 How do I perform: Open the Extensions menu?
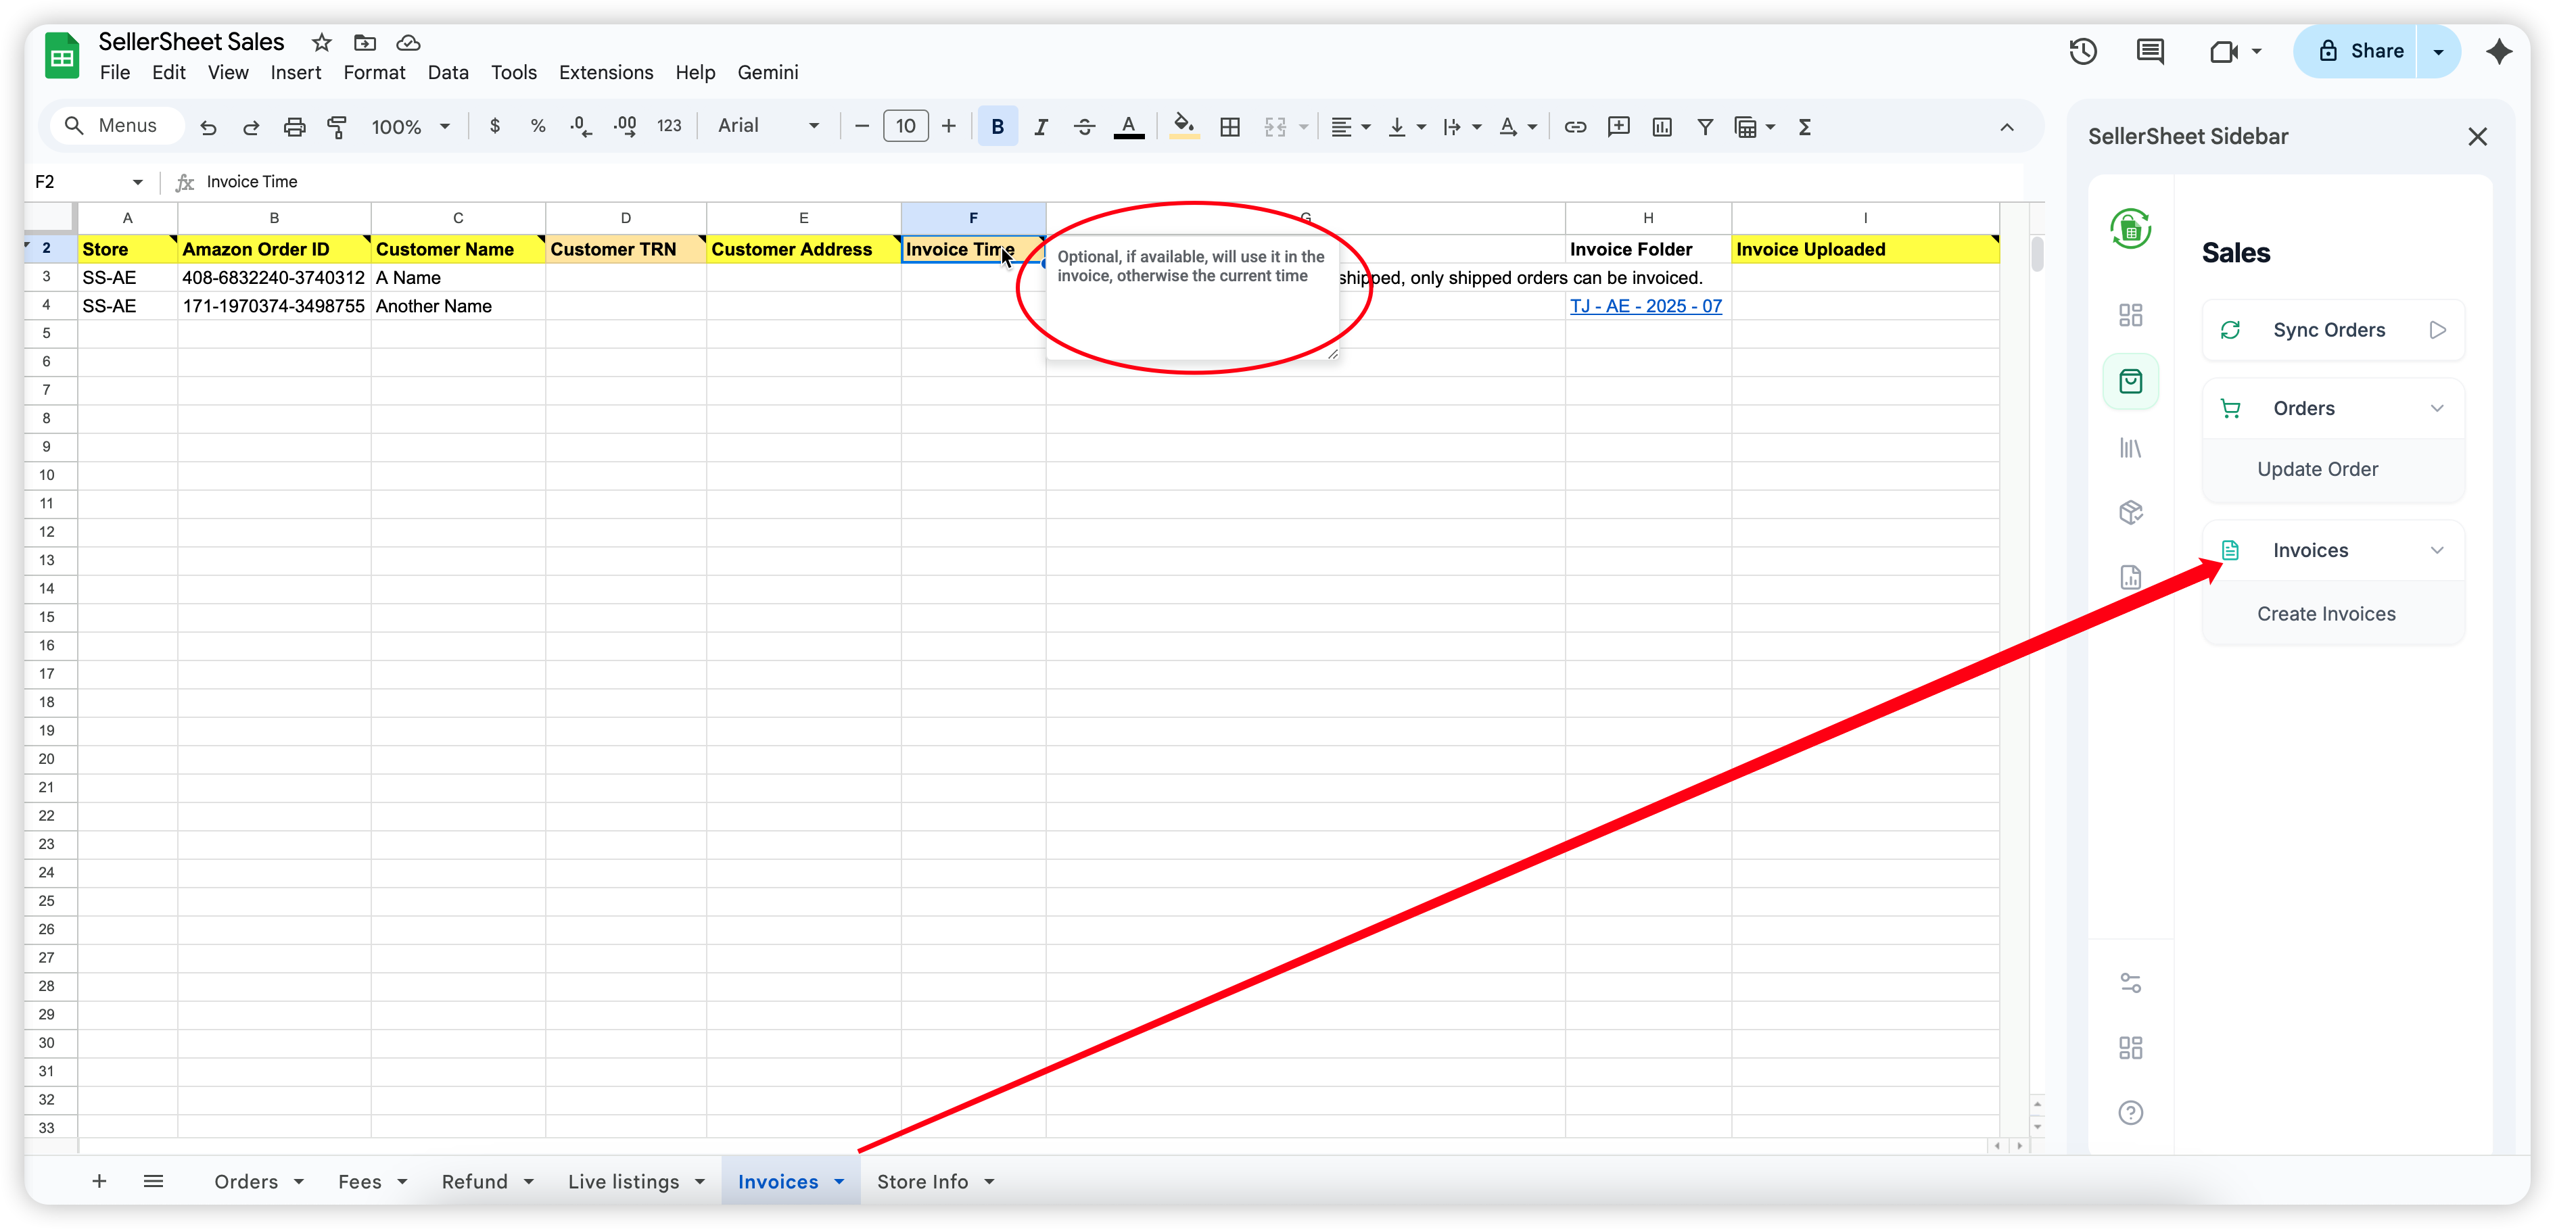(x=605, y=72)
